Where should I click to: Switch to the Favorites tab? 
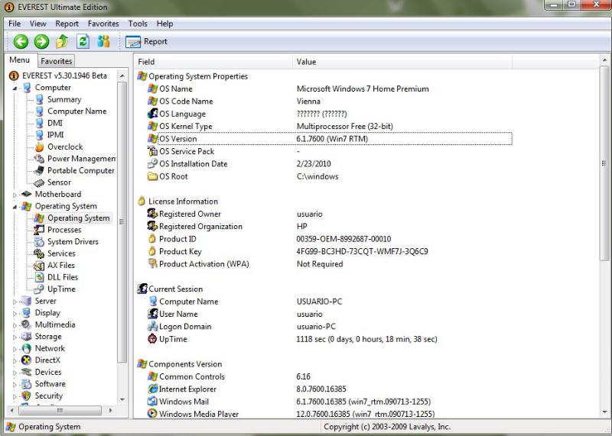pyautogui.click(x=56, y=61)
